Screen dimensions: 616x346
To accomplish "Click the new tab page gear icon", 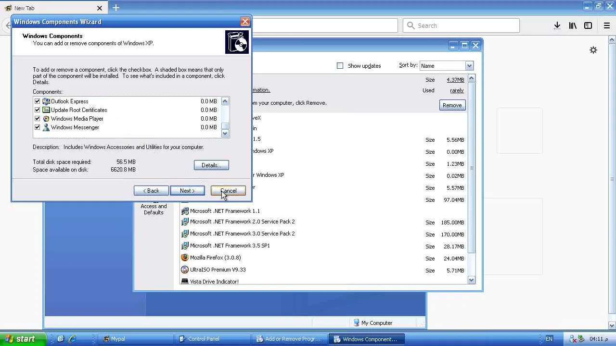I will (593, 50).
